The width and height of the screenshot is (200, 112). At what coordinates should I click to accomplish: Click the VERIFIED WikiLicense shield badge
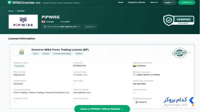tap(179, 20)
